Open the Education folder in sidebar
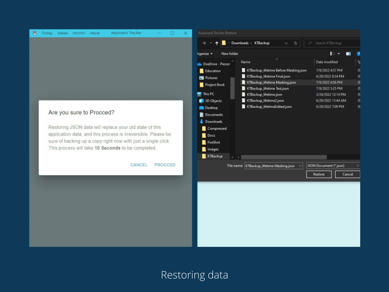Image resolution: width=389 pixels, height=292 pixels. pyautogui.click(x=210, y=71)
